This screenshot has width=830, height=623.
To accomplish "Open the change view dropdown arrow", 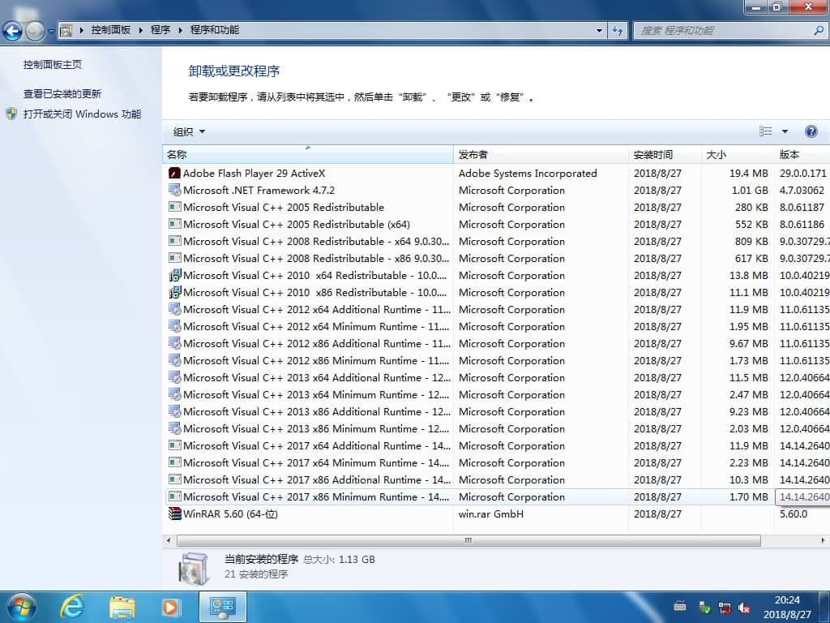I will (x=782, y=131).
